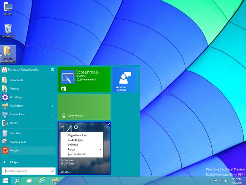Show hidden tray icons arrow

point(210,181)
